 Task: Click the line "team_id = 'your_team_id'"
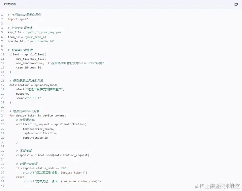click(x=28, y=37)
